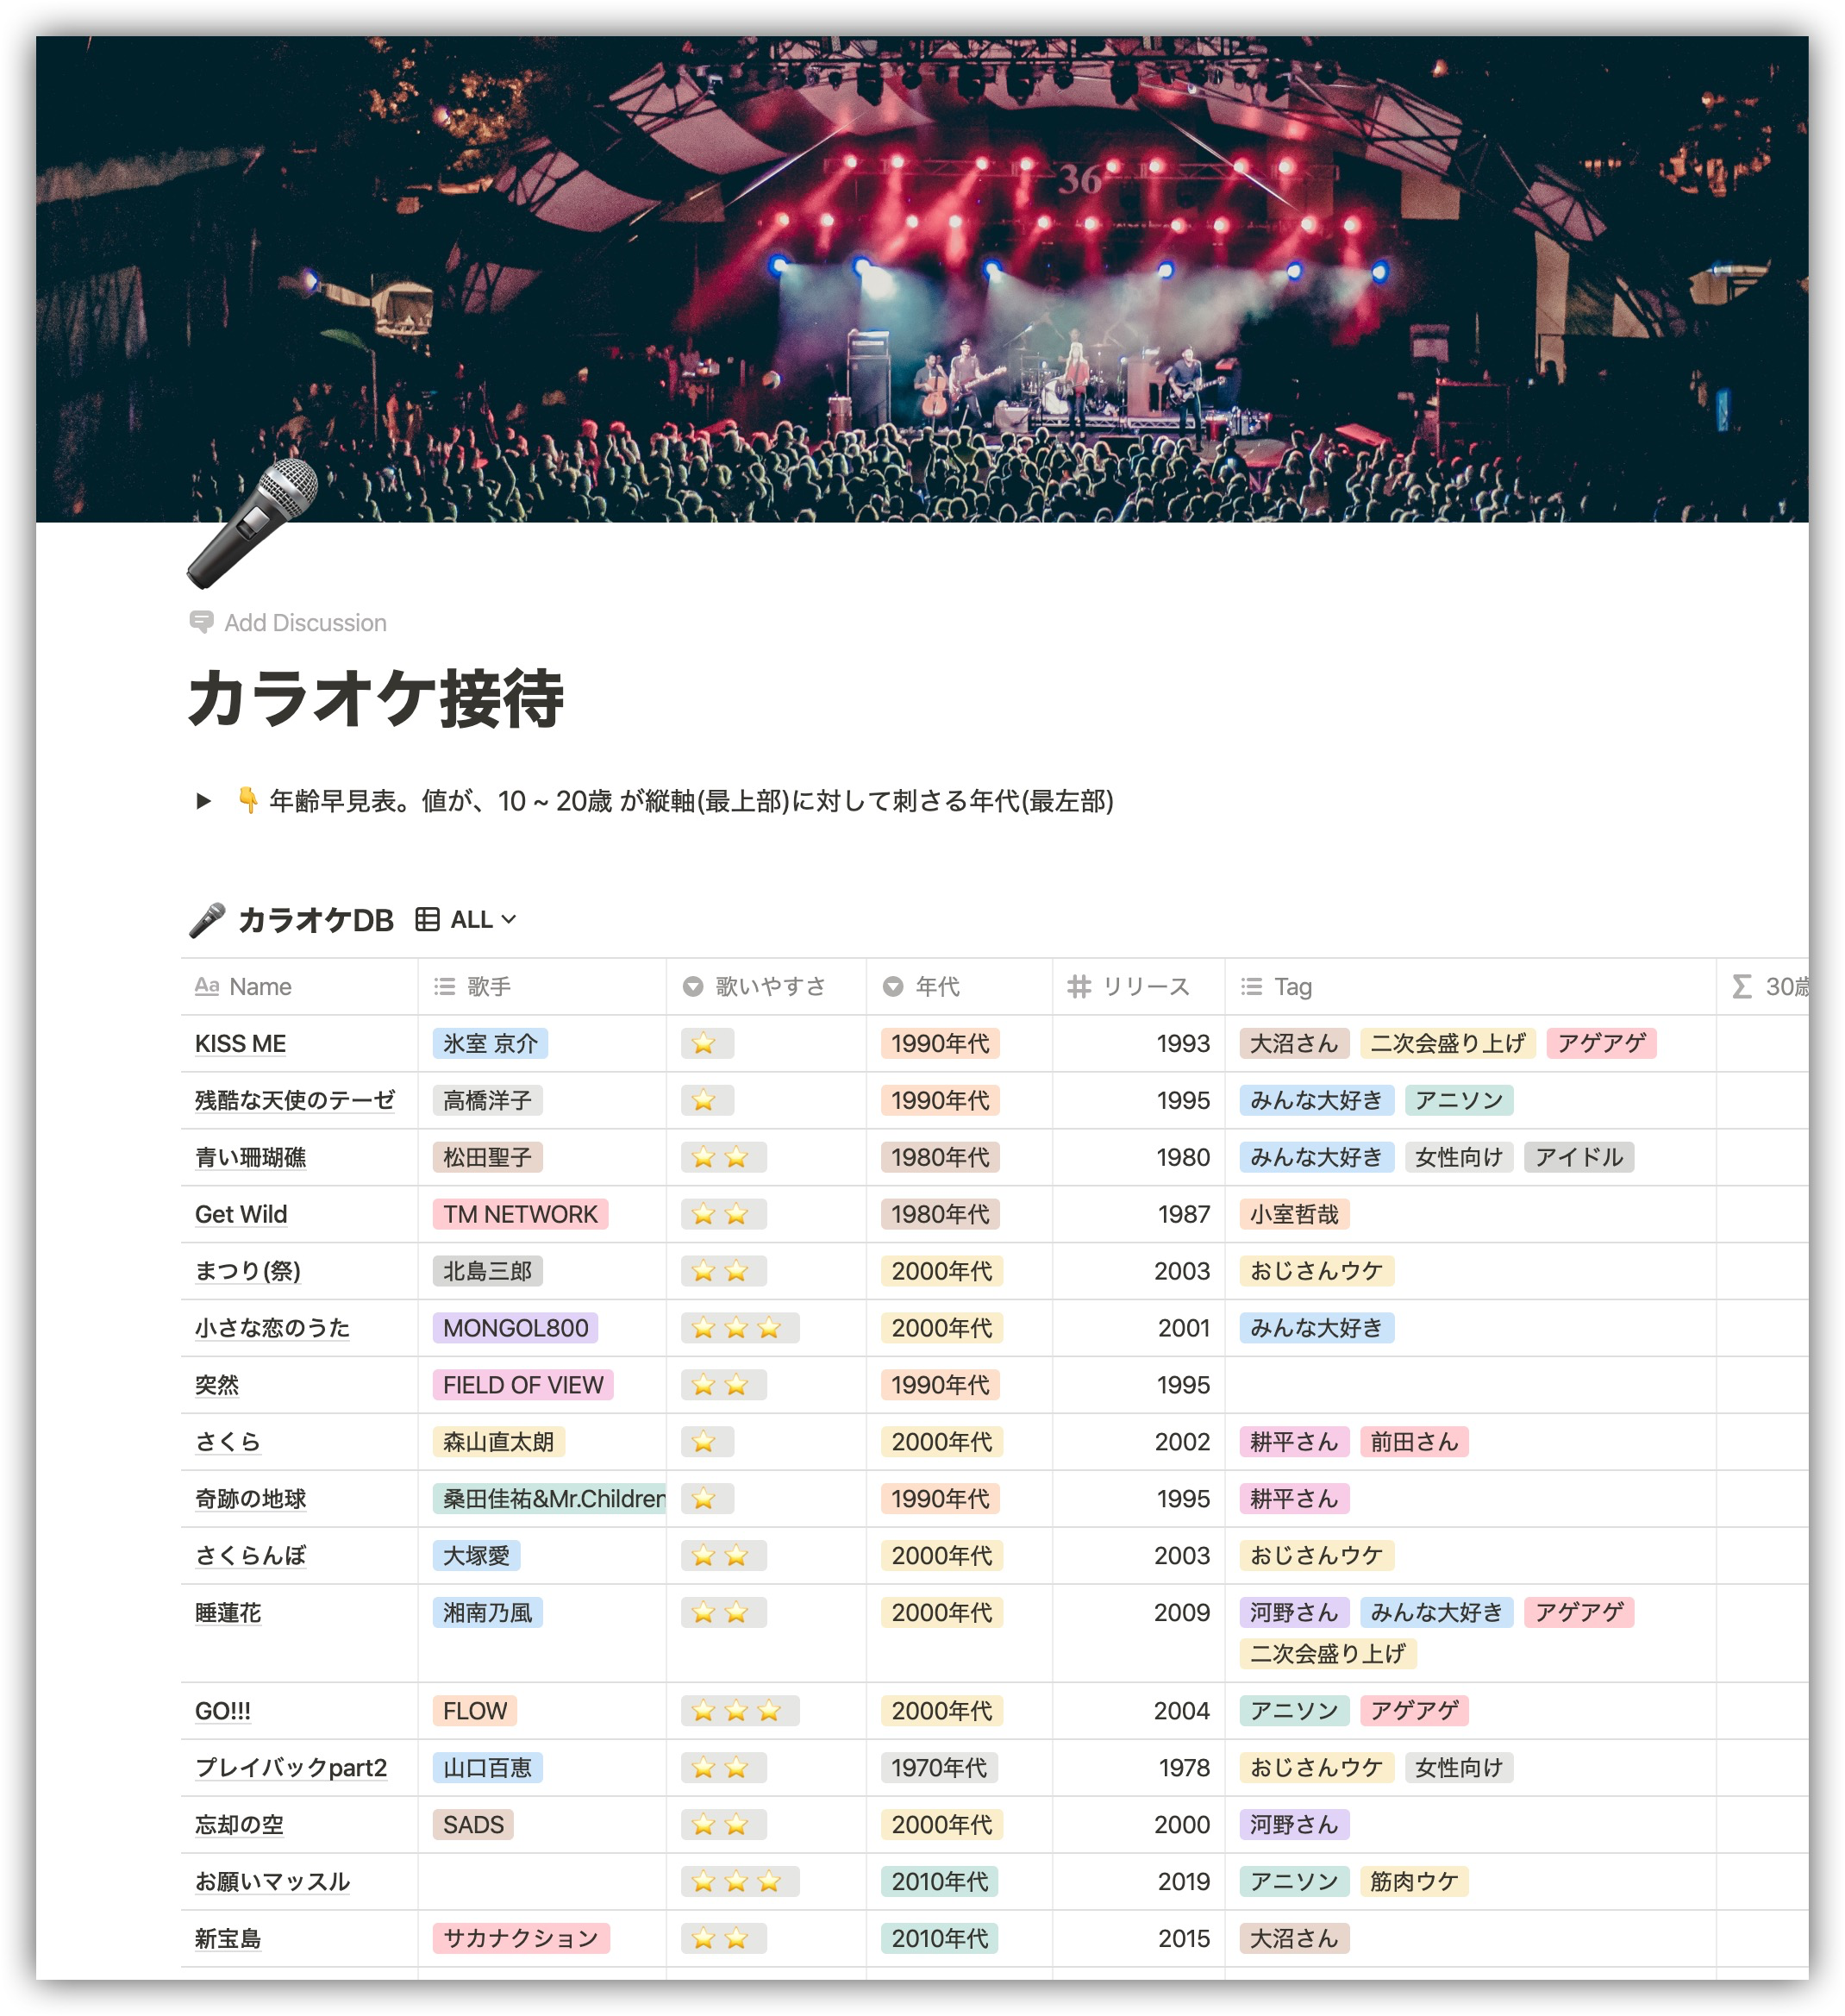
Task: Click the 歌手 column multi-select icon
Action: pos(445,986)
